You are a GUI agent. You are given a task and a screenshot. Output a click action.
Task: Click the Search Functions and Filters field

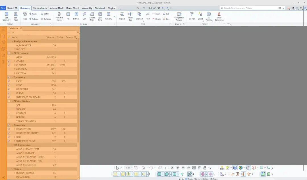pos(250,8)
